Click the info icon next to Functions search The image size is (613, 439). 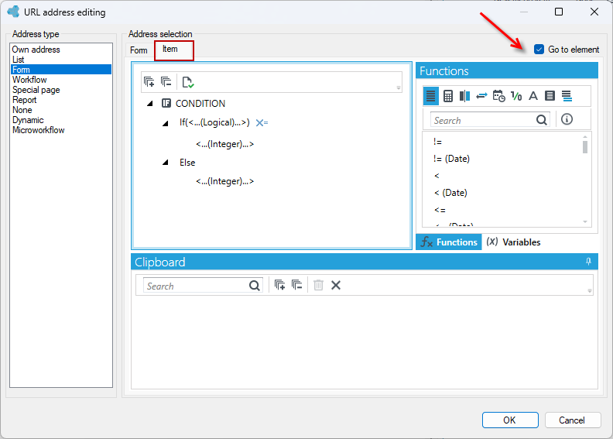coord(567,119)
